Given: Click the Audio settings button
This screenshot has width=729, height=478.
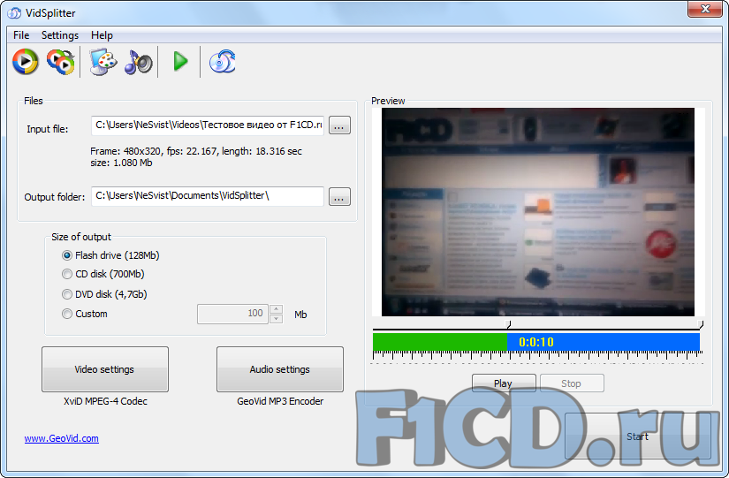Looking at the screenshot, I should 280,369.
